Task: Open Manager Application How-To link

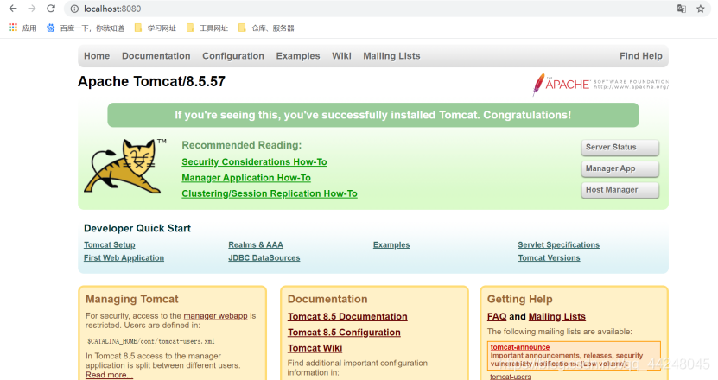Action: (246, 178)
